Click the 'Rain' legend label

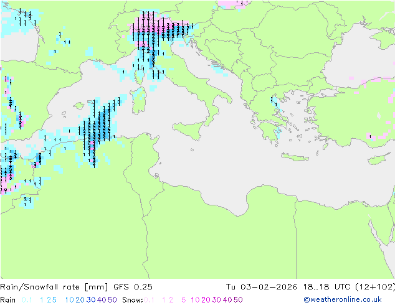pos(8,300)
